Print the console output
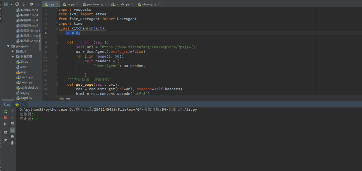Image resolution: width=362 pixels, height=171 pixels. (12, 137)
